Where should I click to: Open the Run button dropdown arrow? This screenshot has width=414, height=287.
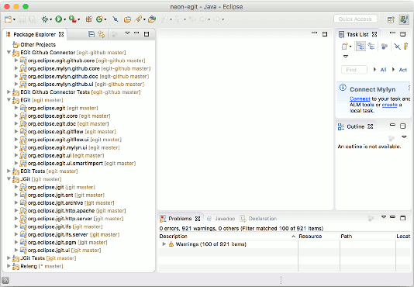pos(65,19)
